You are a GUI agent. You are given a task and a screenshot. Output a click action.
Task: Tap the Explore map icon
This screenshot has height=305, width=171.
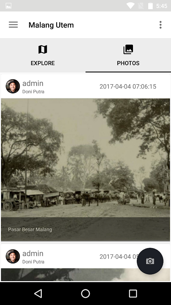coord(43,49)
